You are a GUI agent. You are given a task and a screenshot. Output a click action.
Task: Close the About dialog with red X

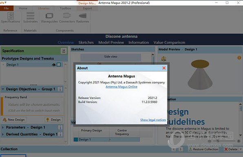click(x=164, y=68)
